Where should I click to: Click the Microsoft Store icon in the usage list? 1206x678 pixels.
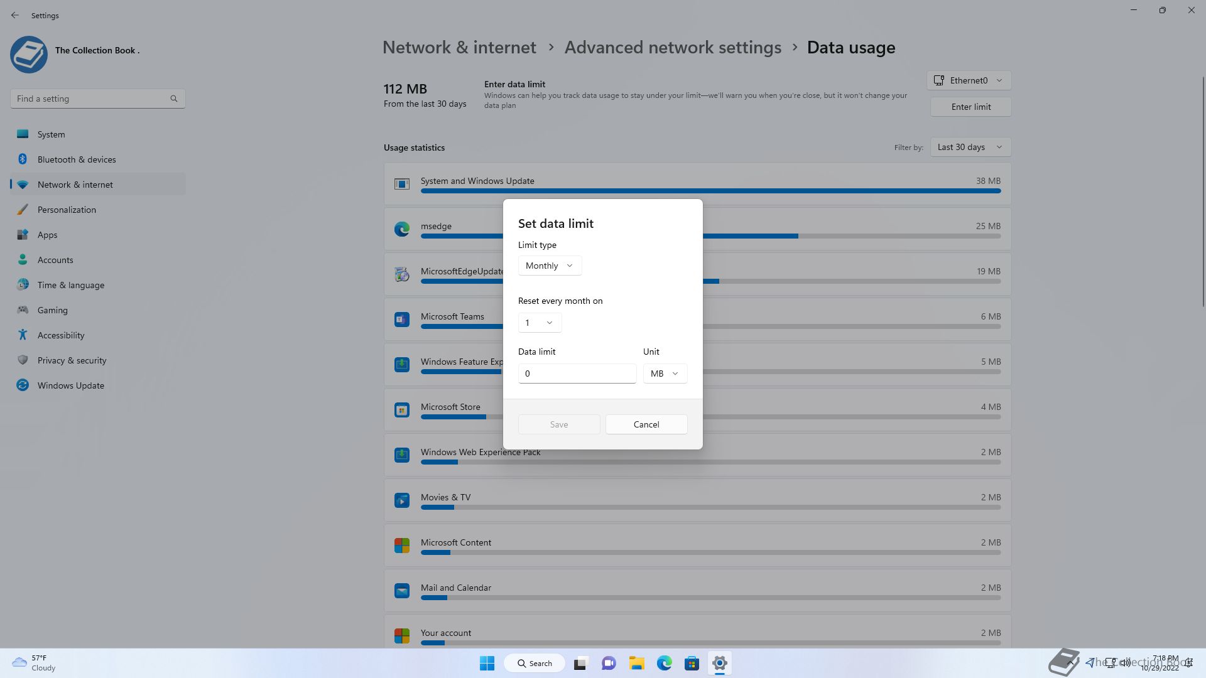pos(402,410)
